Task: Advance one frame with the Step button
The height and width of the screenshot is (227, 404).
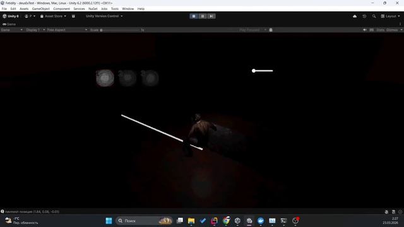Action: (x=211, y=16)
